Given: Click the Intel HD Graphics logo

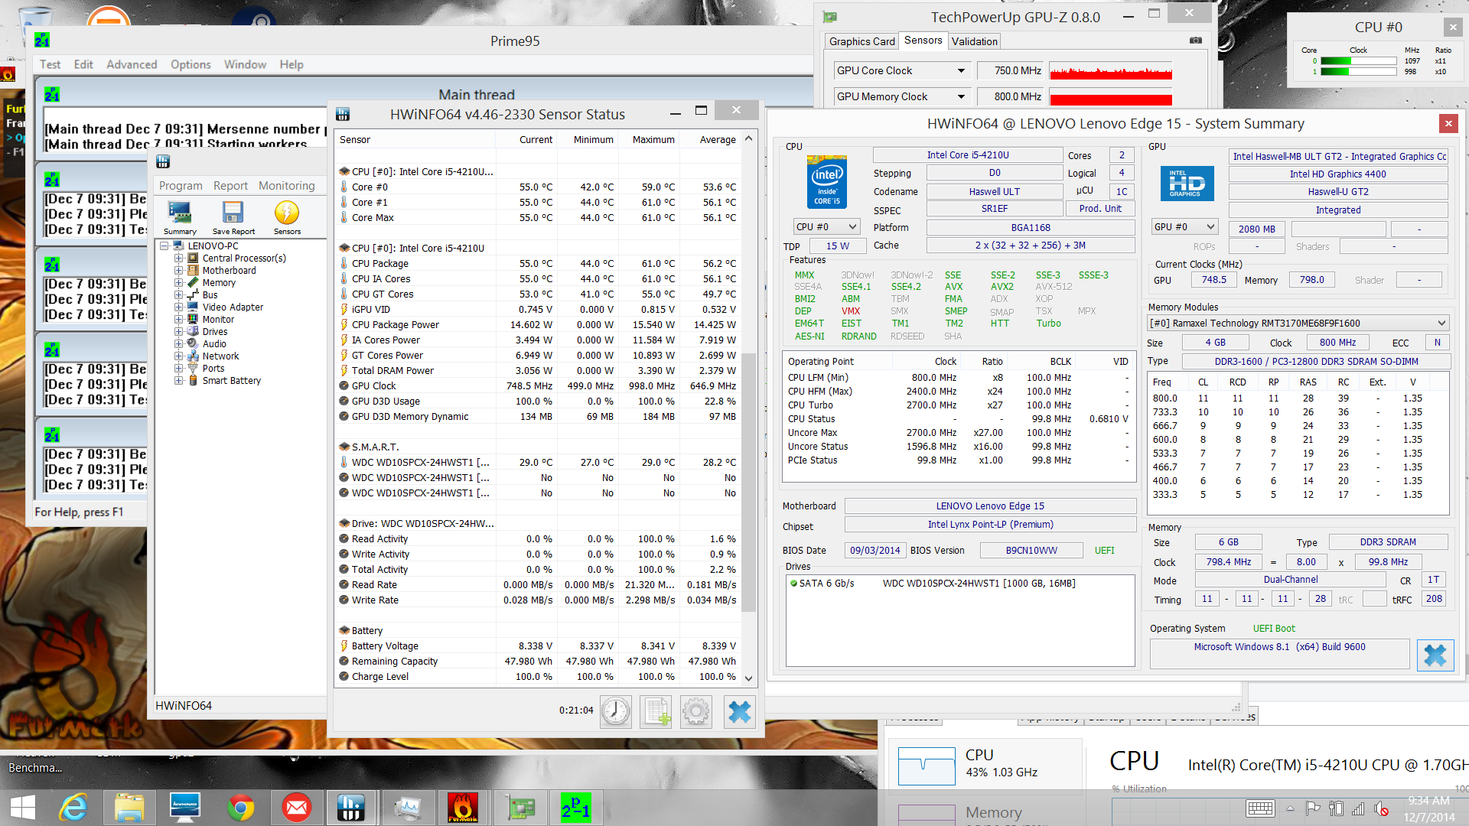Looking at the screenshot, I should [x=1187, y=184].
